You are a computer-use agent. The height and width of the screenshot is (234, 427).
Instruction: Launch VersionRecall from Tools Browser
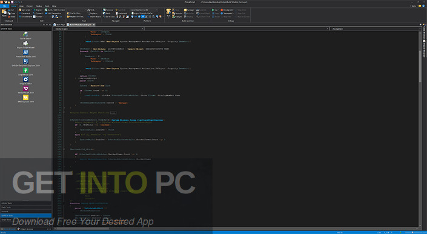pos(25,90)
